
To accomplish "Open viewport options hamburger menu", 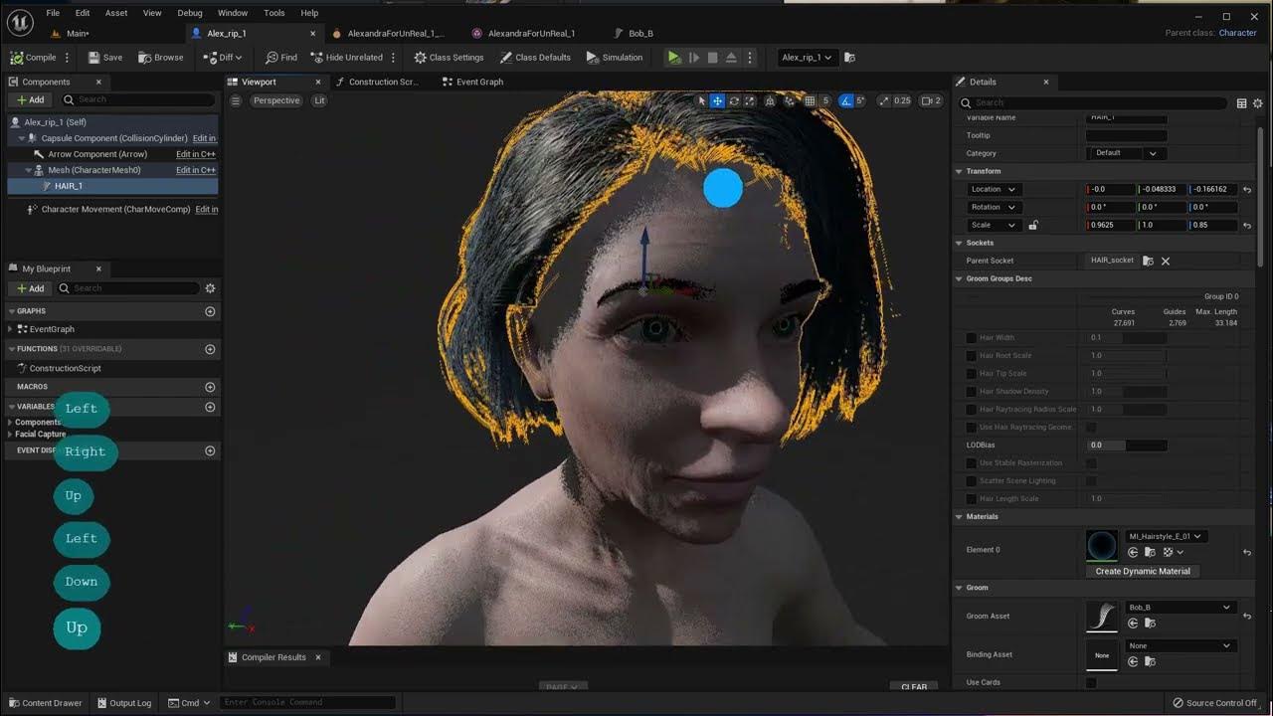I will [236, 100].
